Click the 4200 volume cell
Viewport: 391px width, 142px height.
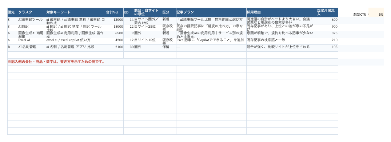click(x=115, y=42)
